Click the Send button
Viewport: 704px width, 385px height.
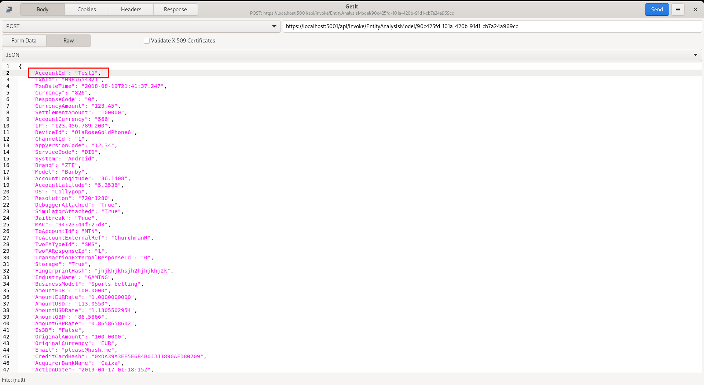657,10
